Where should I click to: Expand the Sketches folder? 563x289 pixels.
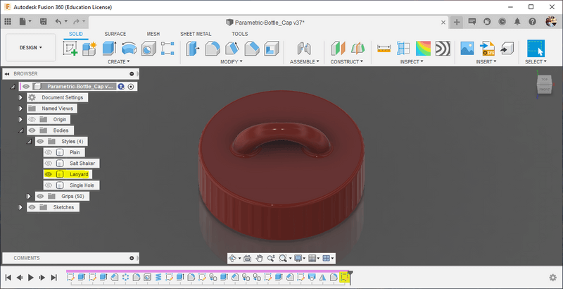(21, 207)
